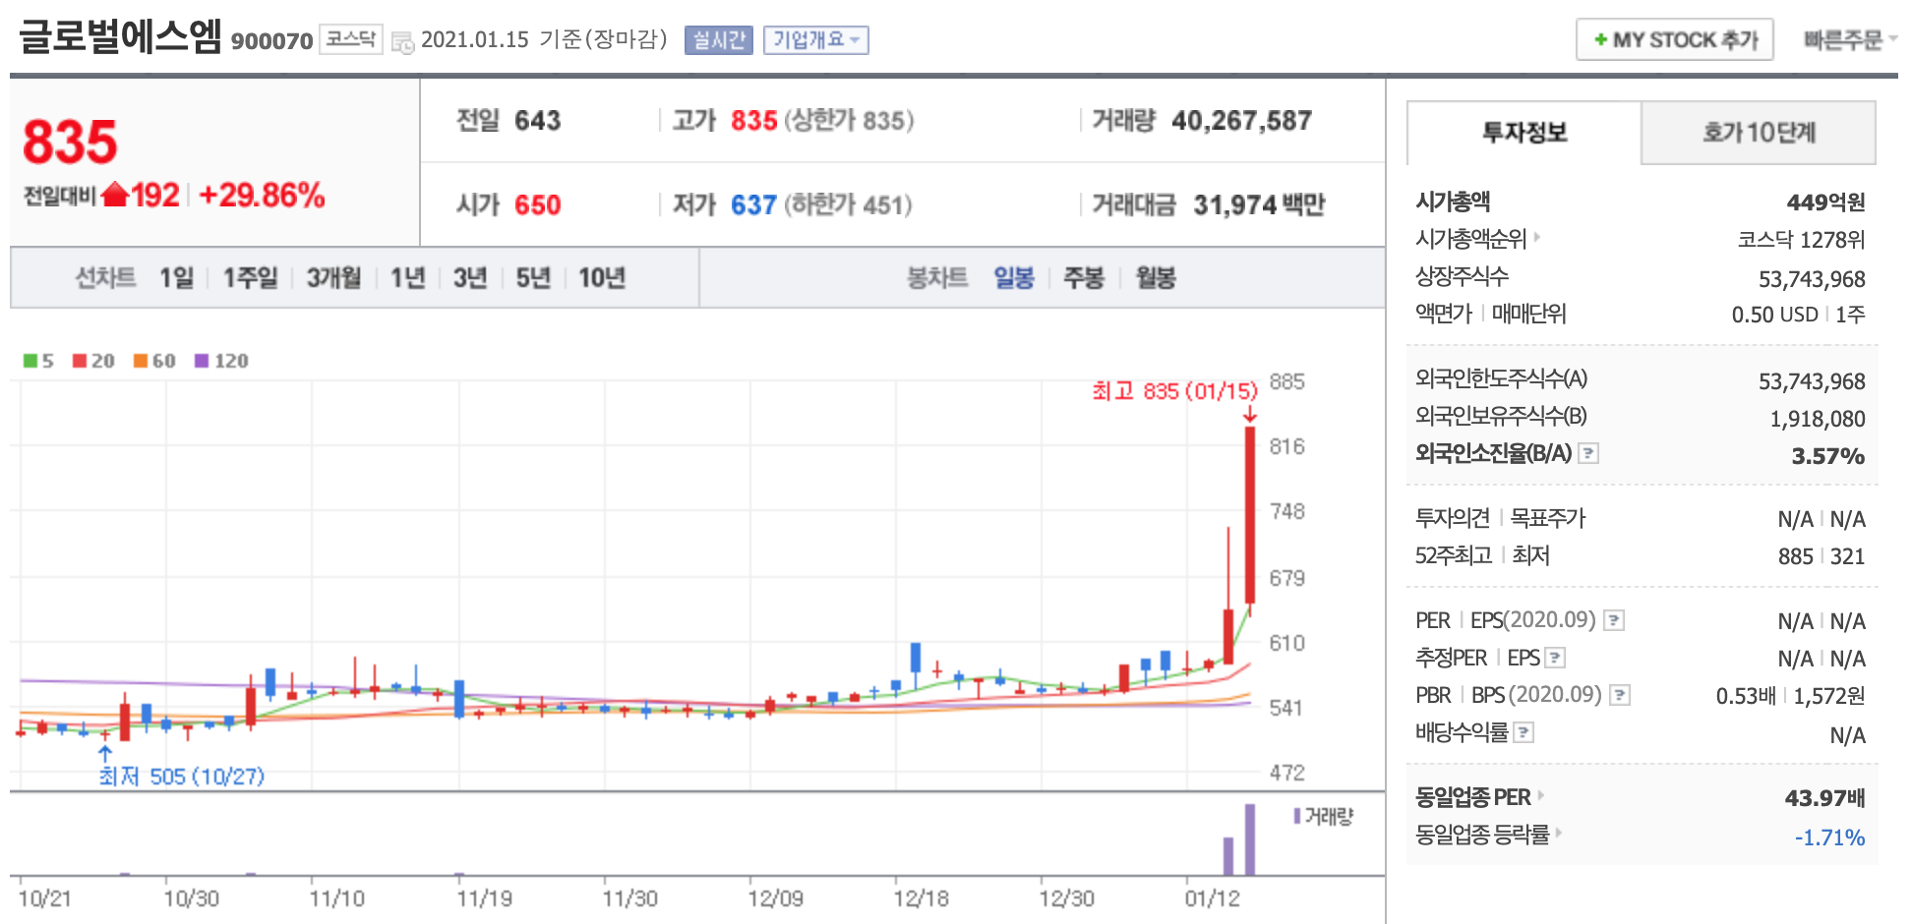Switch to the 호가10단계 tab
1912x924 pixels.
coord(1759,133)
